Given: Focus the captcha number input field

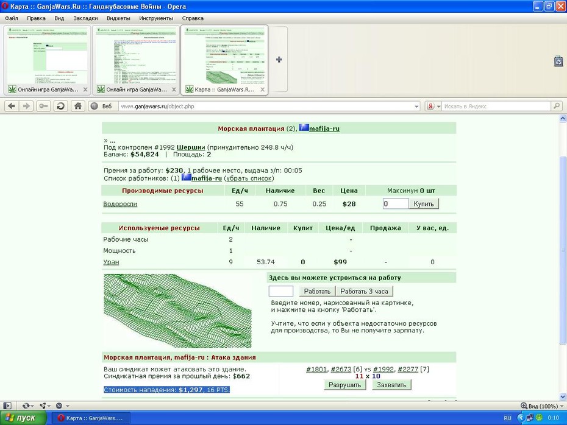Looking at the screenshot, I should point(281,291).
